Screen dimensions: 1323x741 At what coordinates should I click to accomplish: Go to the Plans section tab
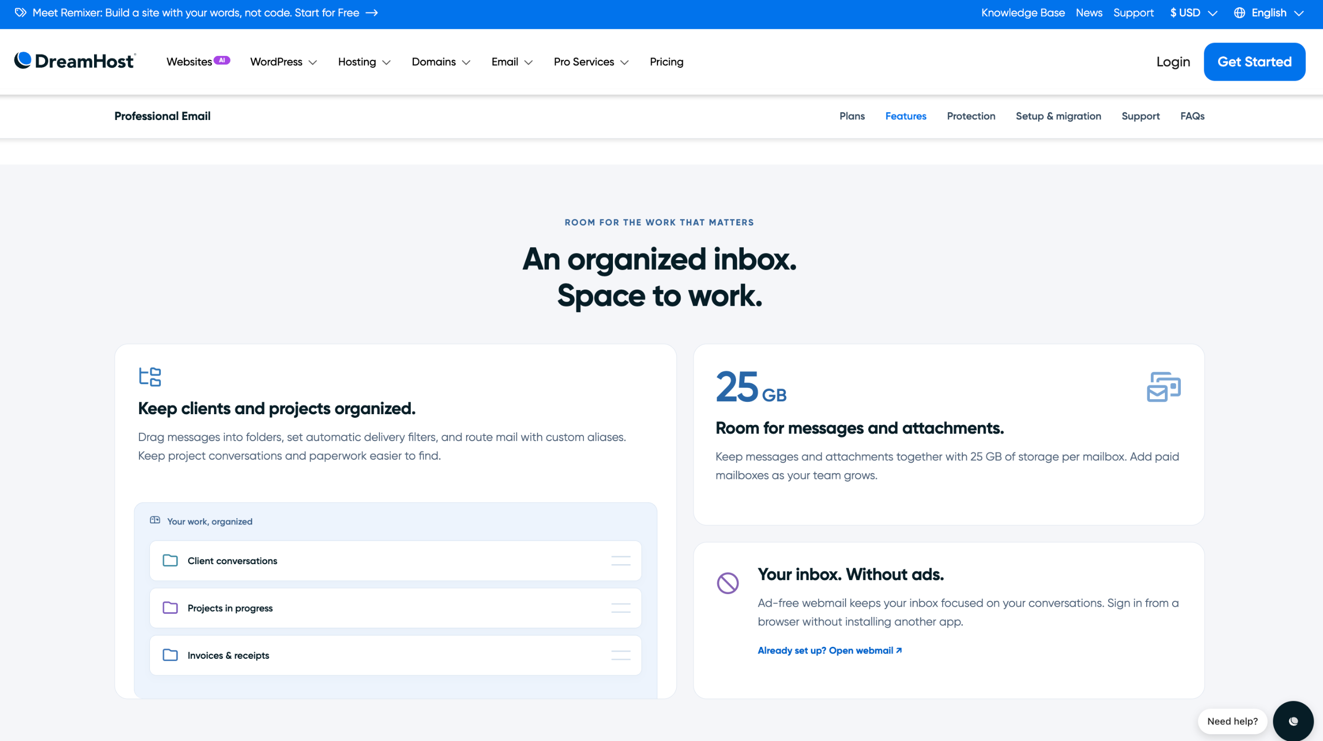852,116
